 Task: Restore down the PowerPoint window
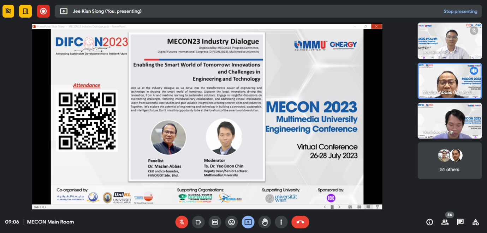366,26
